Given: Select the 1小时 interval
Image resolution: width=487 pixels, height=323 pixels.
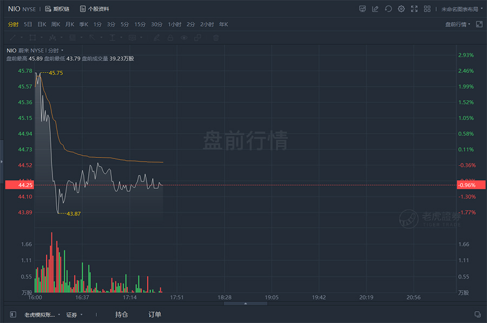Looking at the screenshot, I should point(175,24).
